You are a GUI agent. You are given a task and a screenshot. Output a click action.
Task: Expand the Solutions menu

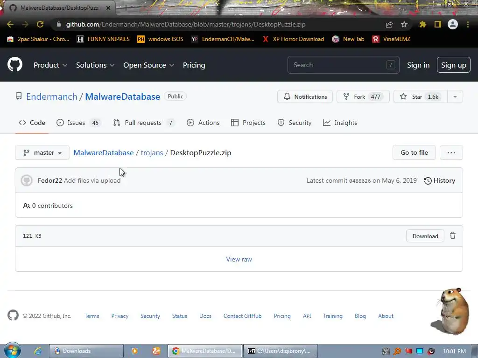[95, 65]
